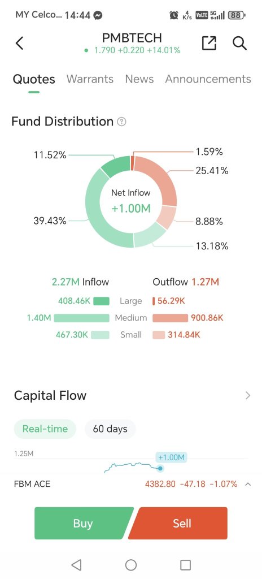Select the Real-time toggle chip
This screenshot has height=579, width=262.
(45, 429)
